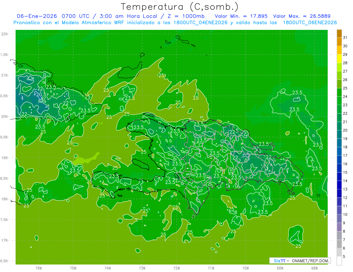Click the '18N' latitude axis label
Screen dimensions: 353x272
pos(5,199)
